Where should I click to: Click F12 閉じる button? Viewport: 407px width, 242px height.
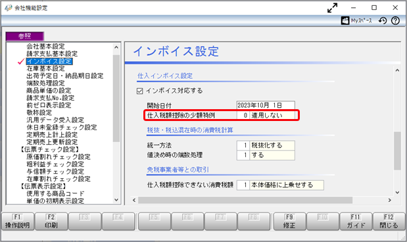[389, 222]
